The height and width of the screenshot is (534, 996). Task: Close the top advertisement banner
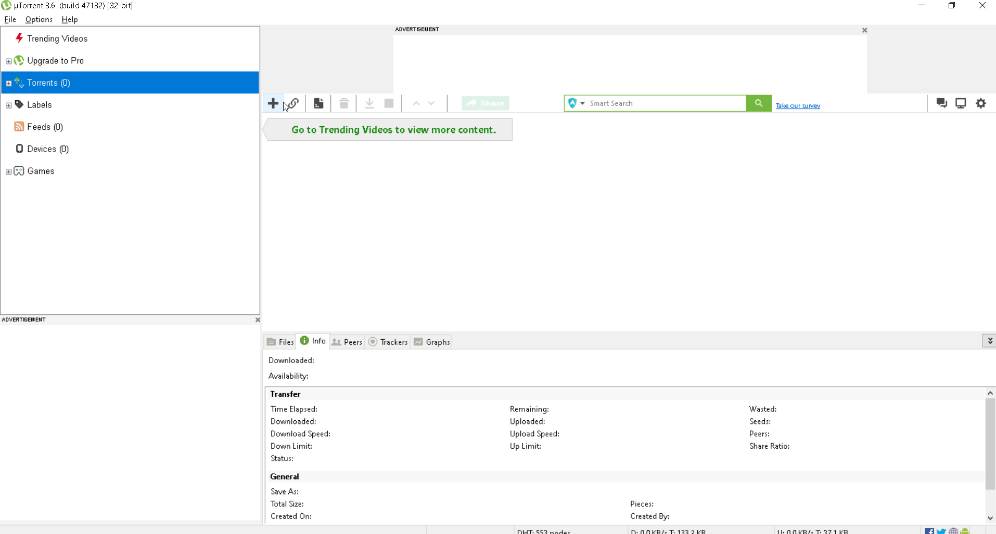pyautogui.click(x=865, y=30)
